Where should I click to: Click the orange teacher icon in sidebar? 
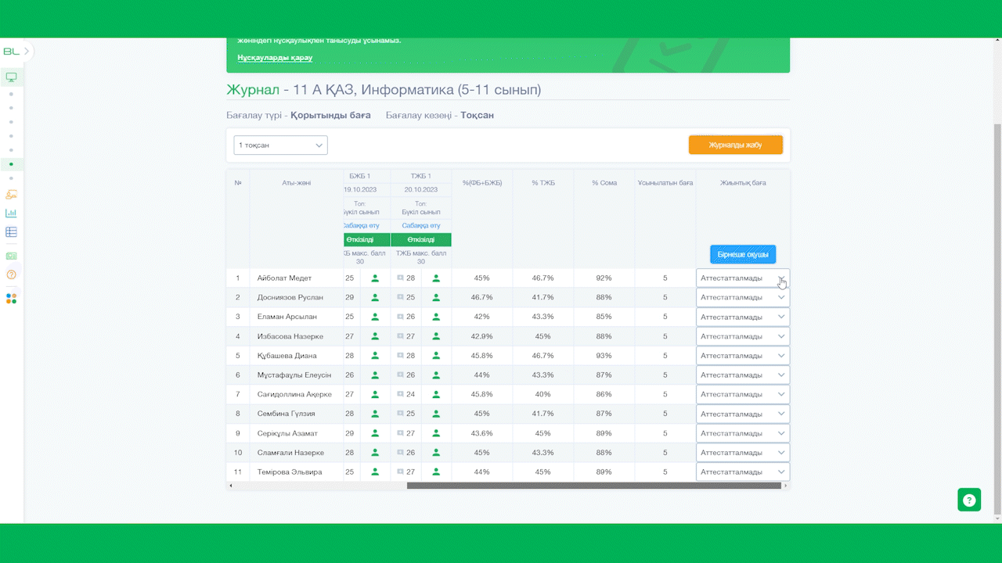pos(11,194)
